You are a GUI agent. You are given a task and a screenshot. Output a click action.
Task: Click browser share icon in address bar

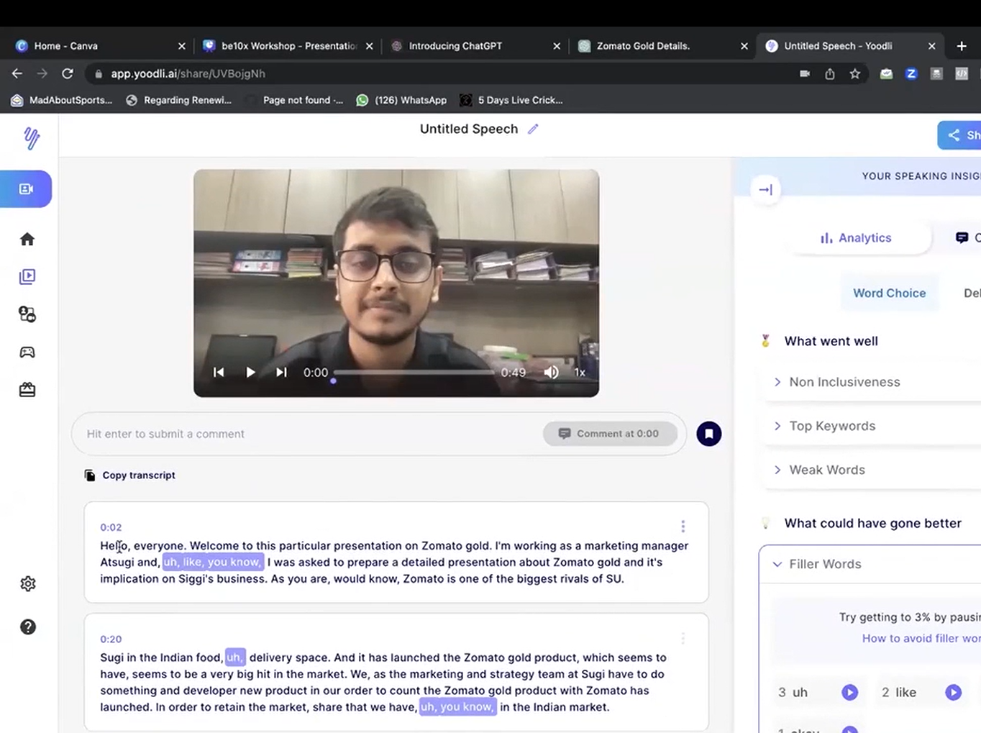(829, 73)
